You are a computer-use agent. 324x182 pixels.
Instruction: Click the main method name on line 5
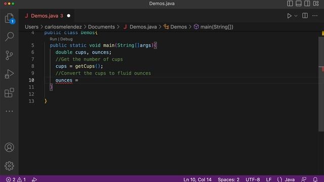tap(109, 45)
